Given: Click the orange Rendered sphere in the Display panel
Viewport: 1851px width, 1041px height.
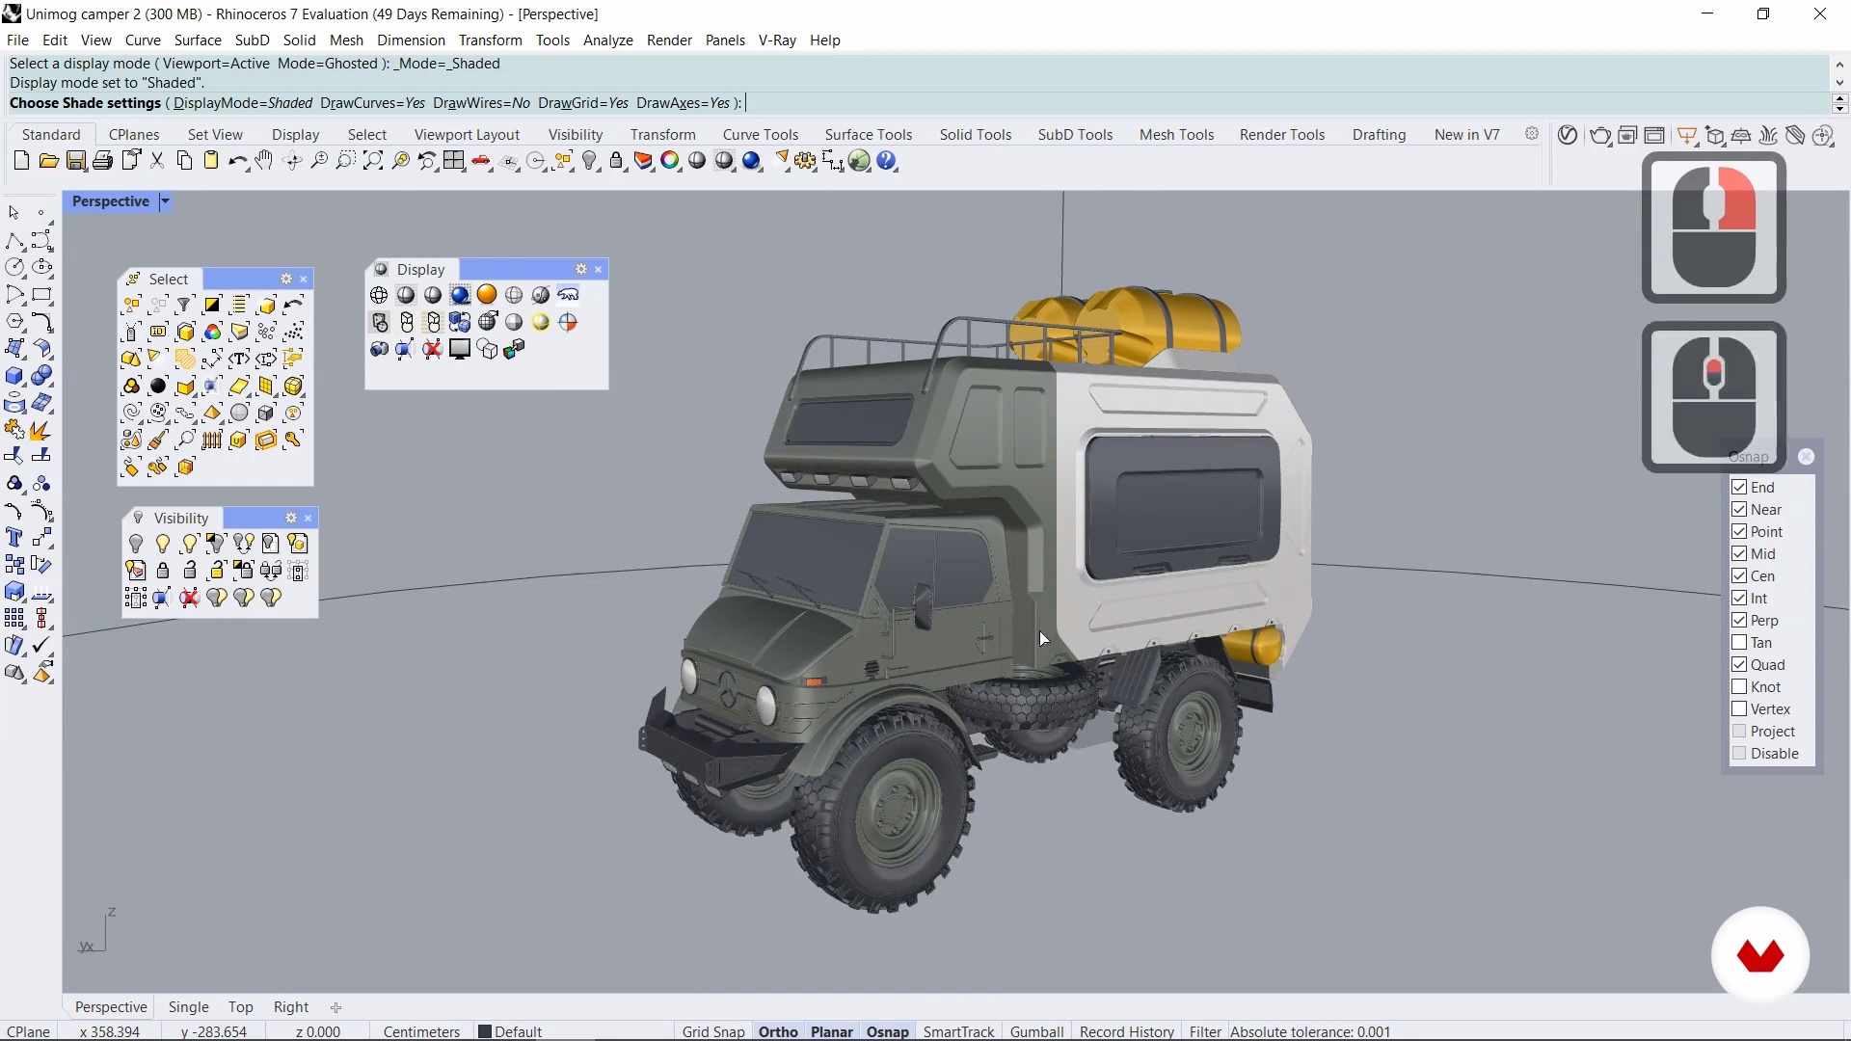Looking at the screenshot, I should click(x=487, y=295).
